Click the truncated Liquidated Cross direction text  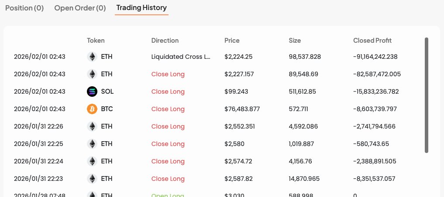click(181, 57)
